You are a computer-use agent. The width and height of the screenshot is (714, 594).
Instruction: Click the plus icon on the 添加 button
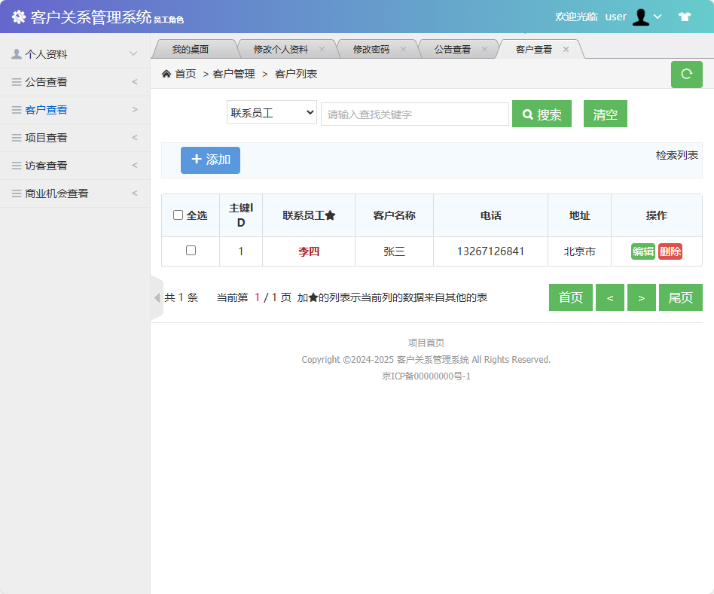coord(197,160)
